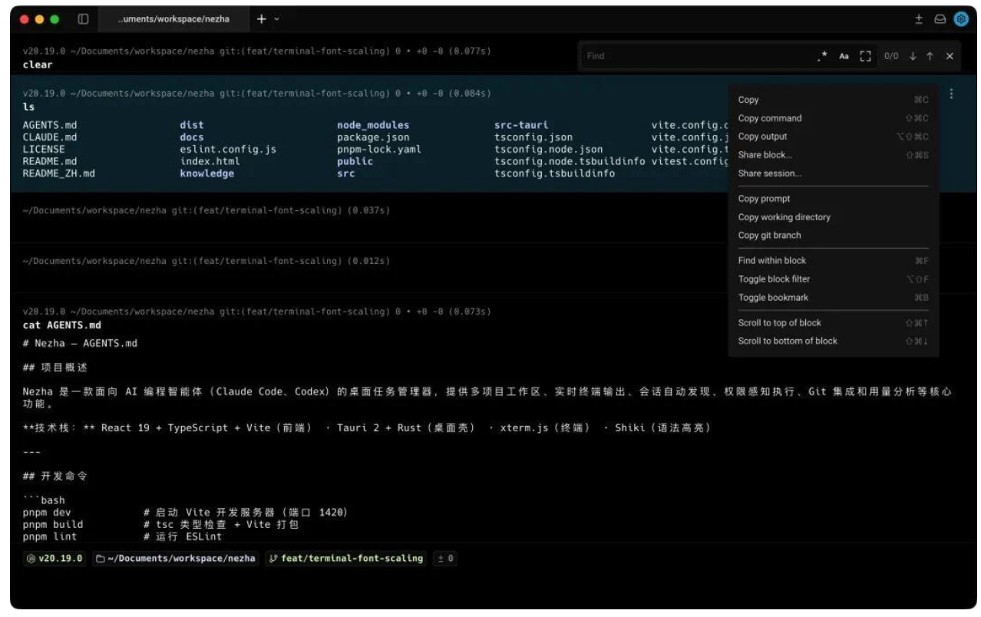Viewport: 981px width, 617px height.
Task: Click the 'cat AGENTS.md' command text
Action: coord(61,325)
